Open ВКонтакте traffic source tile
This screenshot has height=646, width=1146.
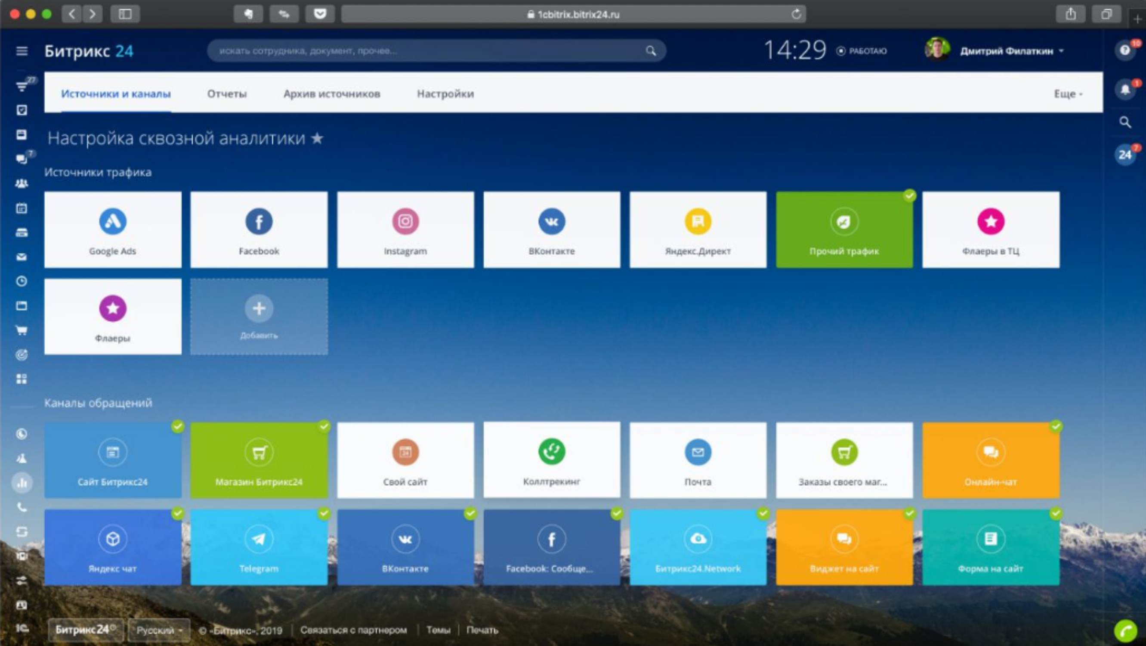(552, 230)
